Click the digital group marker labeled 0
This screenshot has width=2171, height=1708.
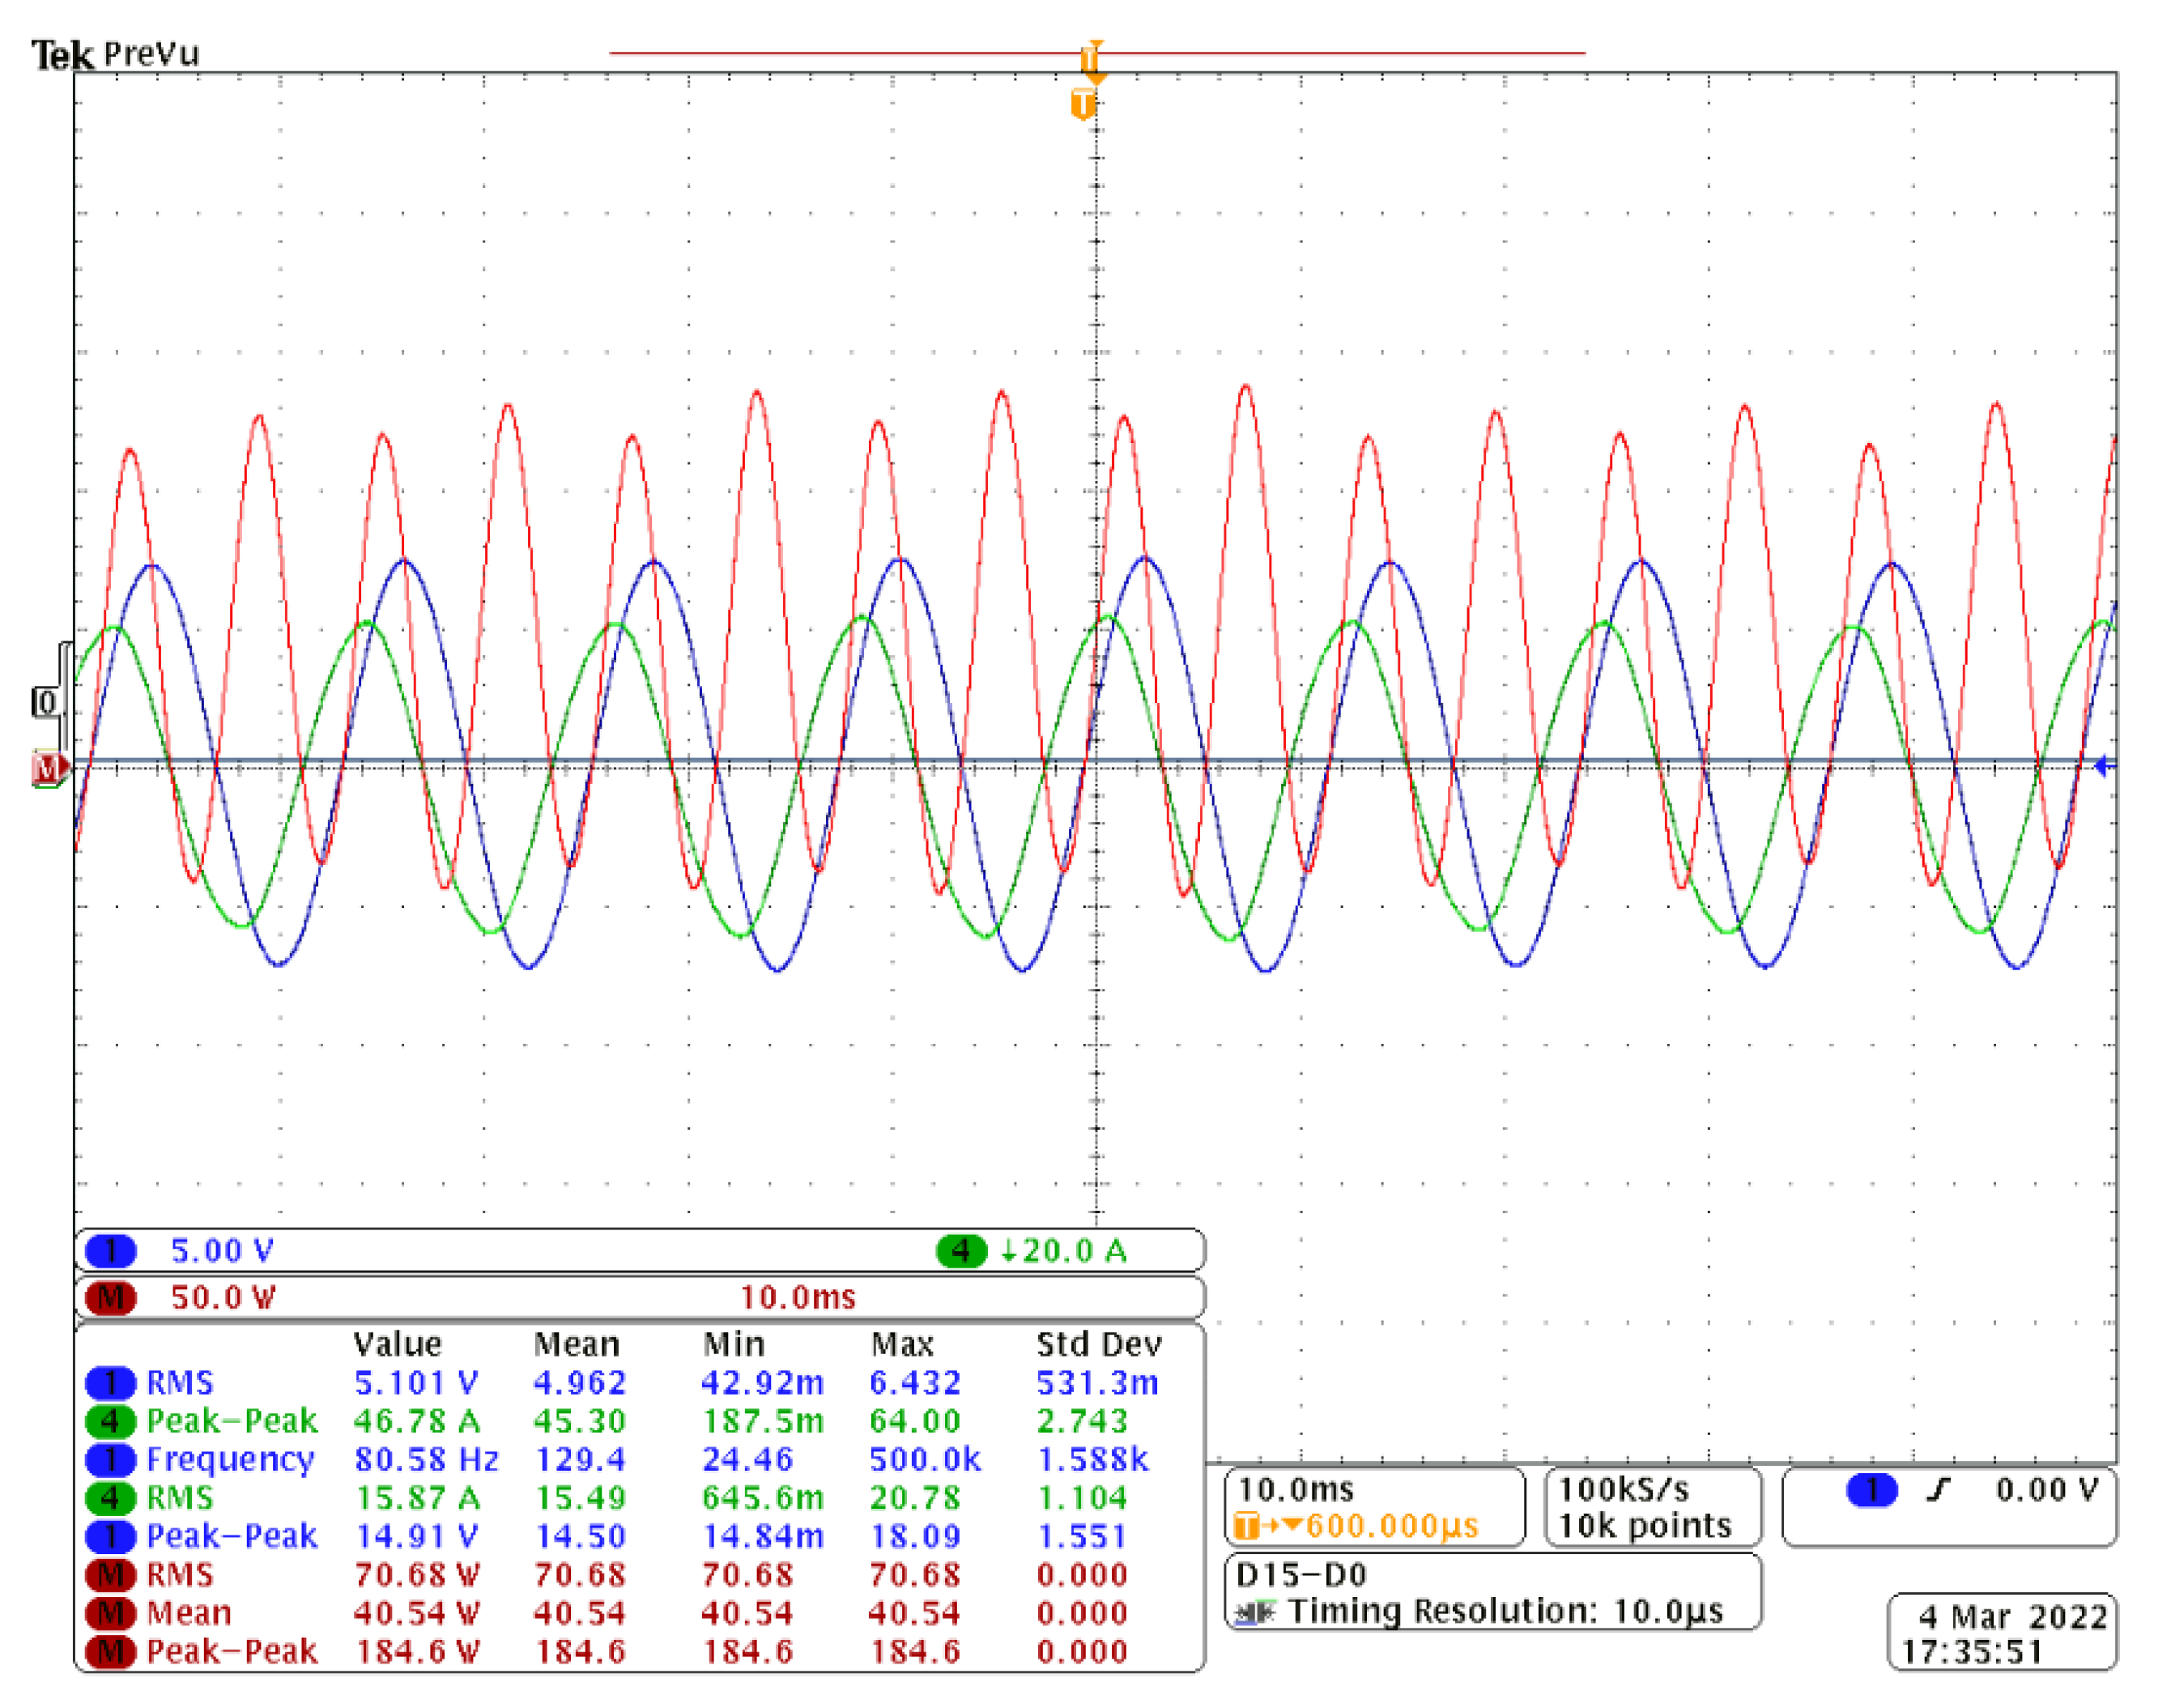click(x=45, y=702)
